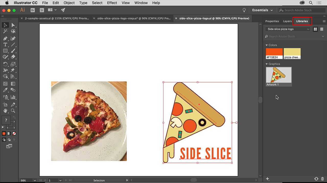
Task: Select the Blend tool
Action: 13,90
